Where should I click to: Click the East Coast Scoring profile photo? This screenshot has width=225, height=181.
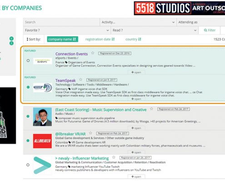[x=42, y=117]
